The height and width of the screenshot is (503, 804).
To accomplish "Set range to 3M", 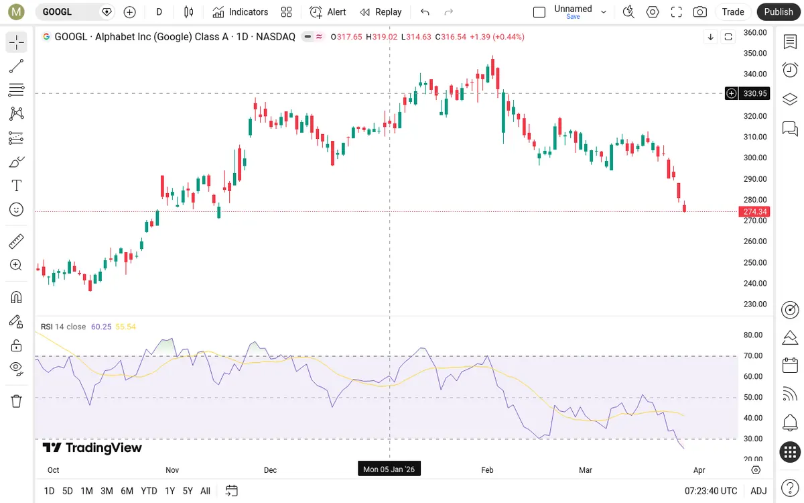I will click(x=107, y=491).
